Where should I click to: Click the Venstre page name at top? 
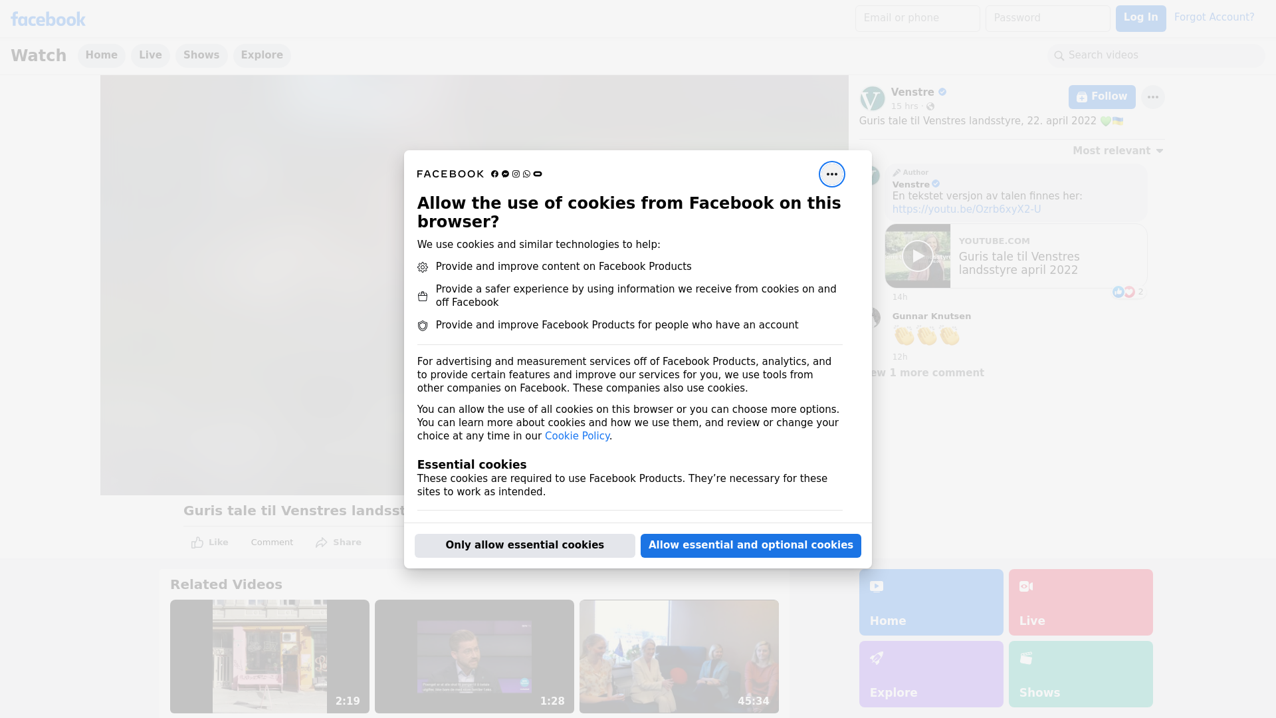[x=912, y=92]
